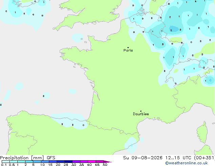Click the legend scale value 0.5
This screenshot has width=215, height=166.
tap(12, 165)
